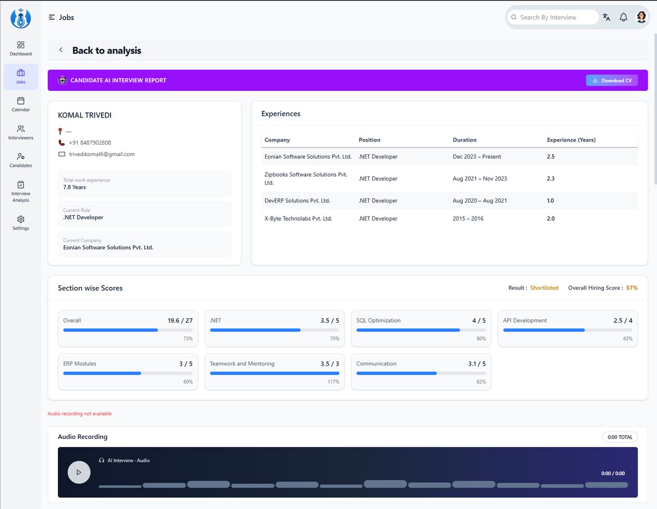
Task: Open Interview Analysis in the sidebar
Action: [21, 191]
